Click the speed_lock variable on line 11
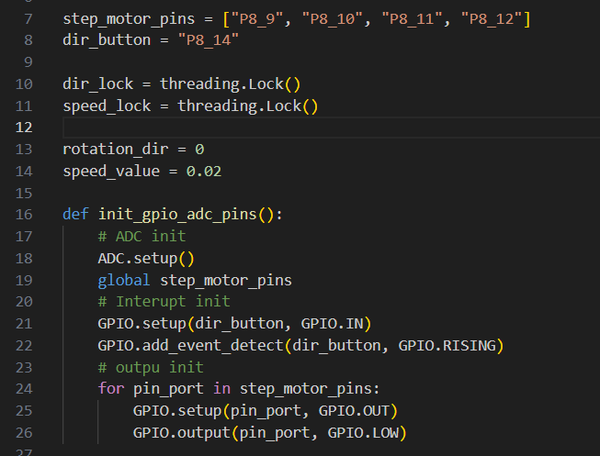The height and width of the screenshot is (456, 600). [107, 106]
